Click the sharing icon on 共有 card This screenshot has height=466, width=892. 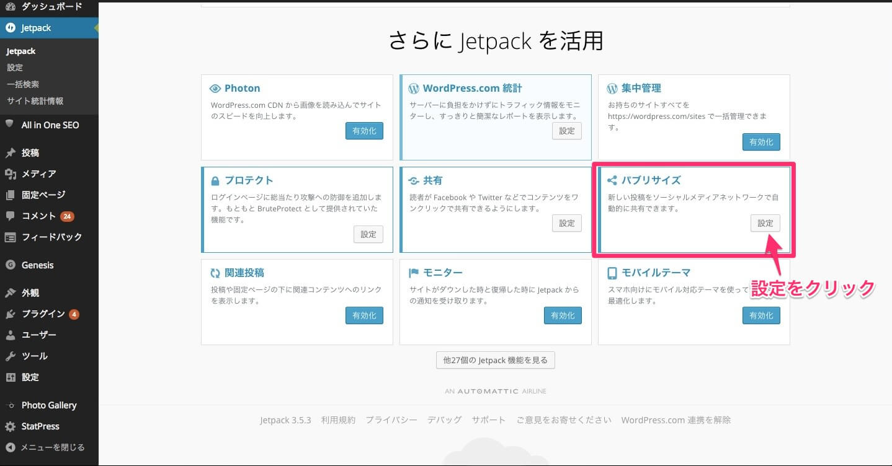coord(414,181)
